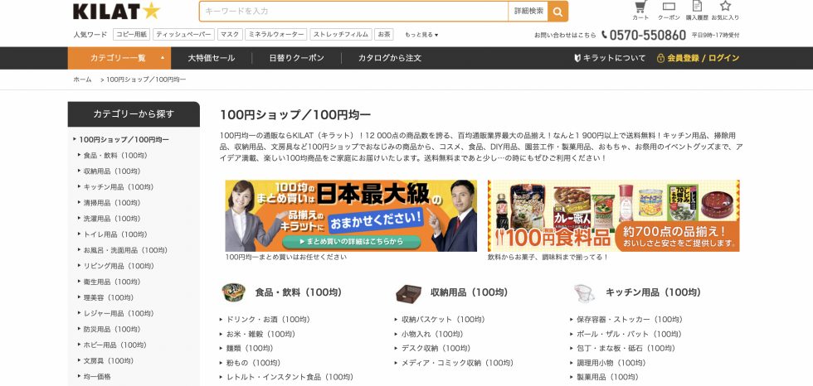
Task: Open favorites (お気に入り) star icon
Action: pyautogui.click(x=725, y=9)
